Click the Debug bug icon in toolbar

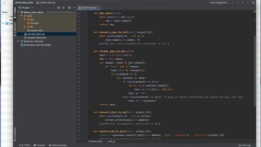(238, 3)
